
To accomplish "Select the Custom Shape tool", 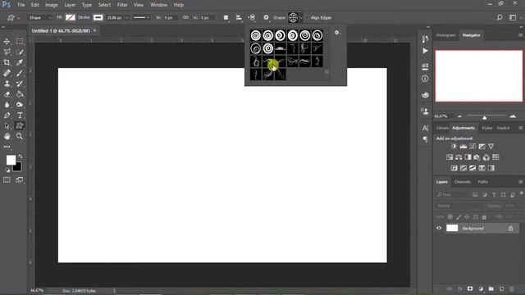I will click(20, 125).
